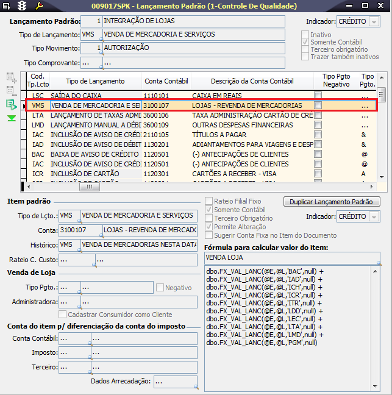The height and width of the screenshot is (395, 392).
Task: Enable top Terceiro obrigatório checkbox
Action: click(x=305, y=49)
